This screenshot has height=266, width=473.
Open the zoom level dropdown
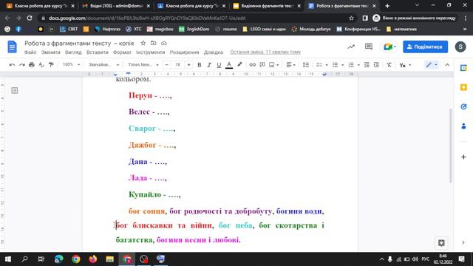[x=71, y=64]
